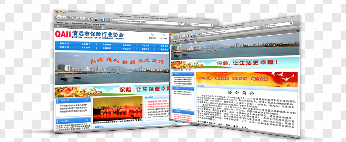Click the QAII logo on left window's page
This screenshot has width=346, height=142.
63,34
